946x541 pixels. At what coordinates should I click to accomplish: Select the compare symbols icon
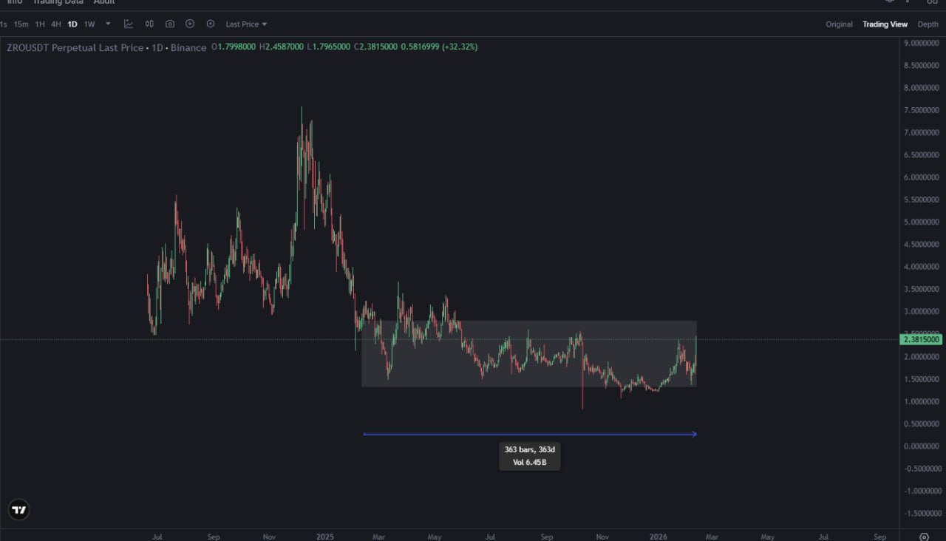(149, 24)
